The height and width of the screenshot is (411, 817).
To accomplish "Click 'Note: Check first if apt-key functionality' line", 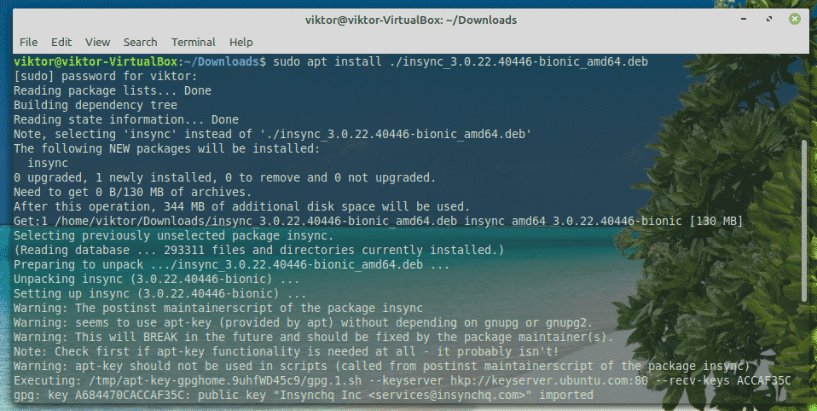I will 286,351.
